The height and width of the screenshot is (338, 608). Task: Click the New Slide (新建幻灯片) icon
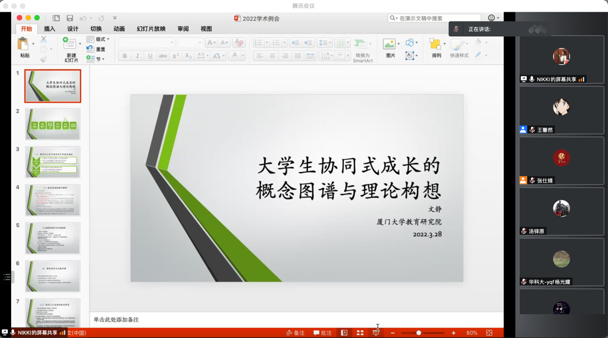(70, 45)
